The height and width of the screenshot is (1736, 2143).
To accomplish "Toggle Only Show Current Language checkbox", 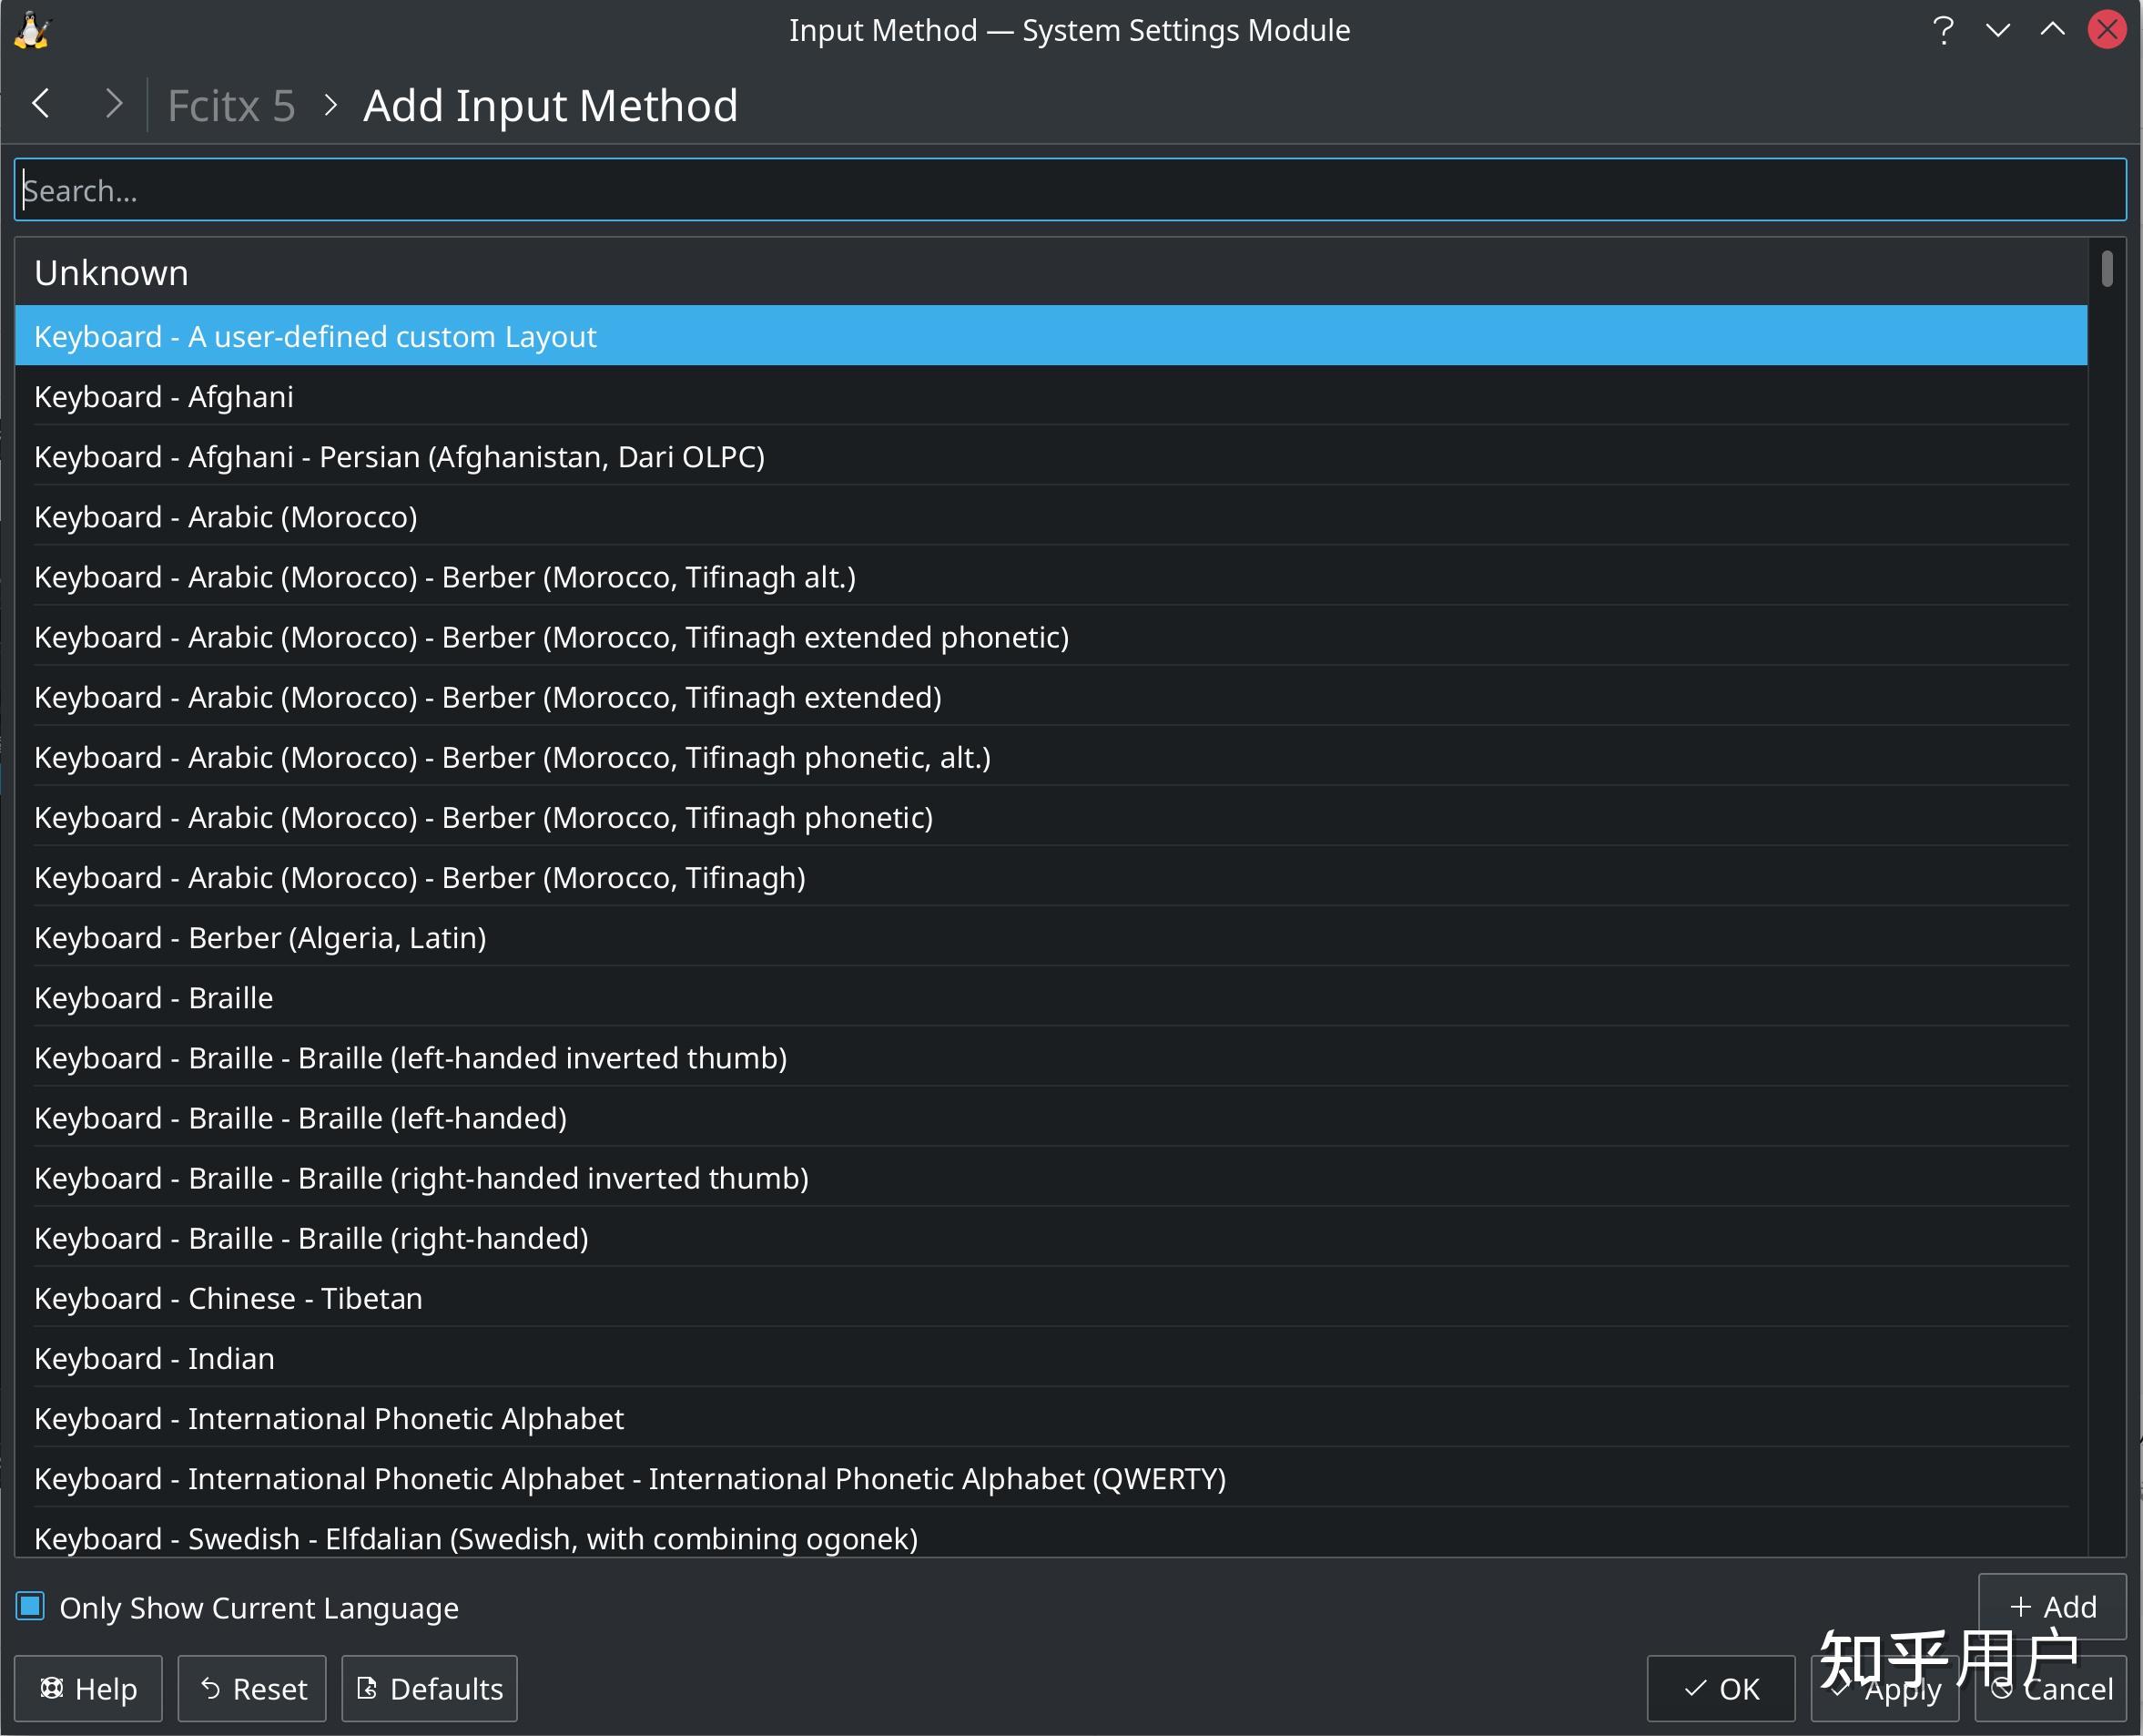I will [31, 1606].
